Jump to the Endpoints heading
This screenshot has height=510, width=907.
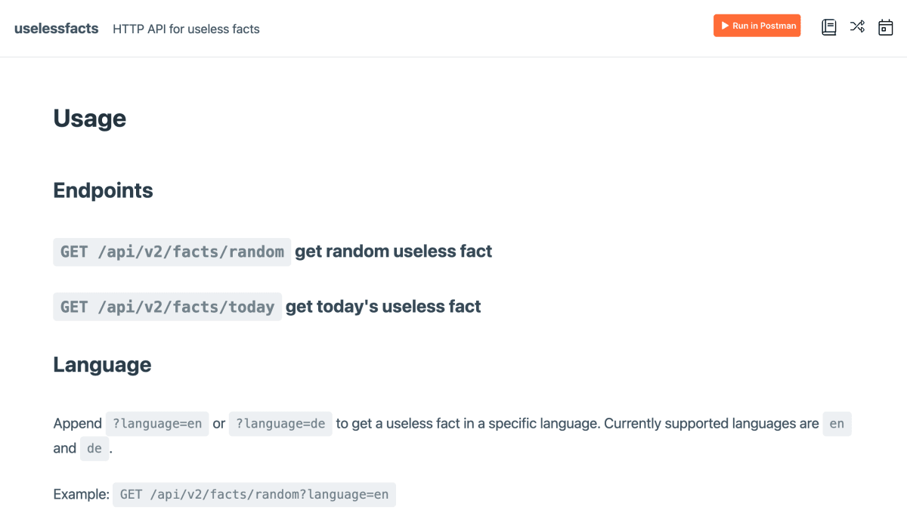[x=103, y=190]
